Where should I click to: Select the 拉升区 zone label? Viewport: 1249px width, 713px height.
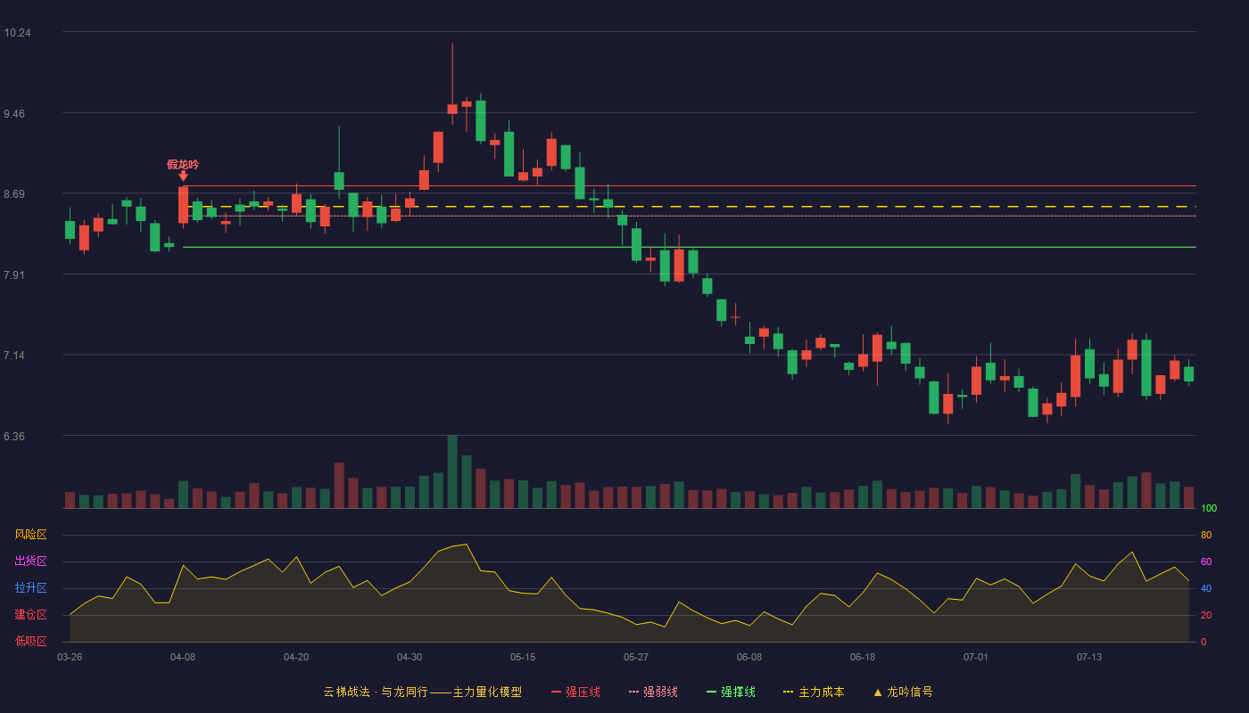tap(30, 588)
